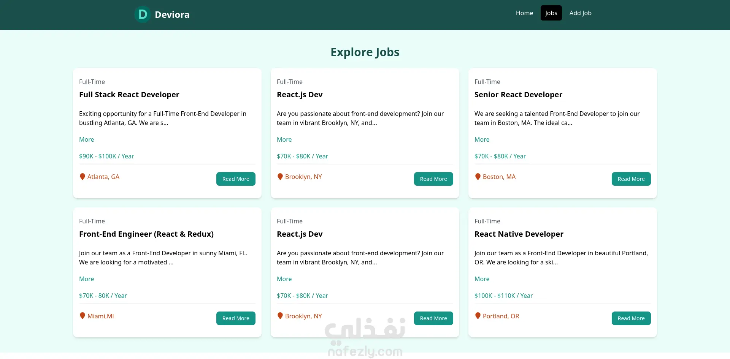Click the Full Stack React Developer title
This screenshot has height=359, width=730.
[x=129, y=95]
